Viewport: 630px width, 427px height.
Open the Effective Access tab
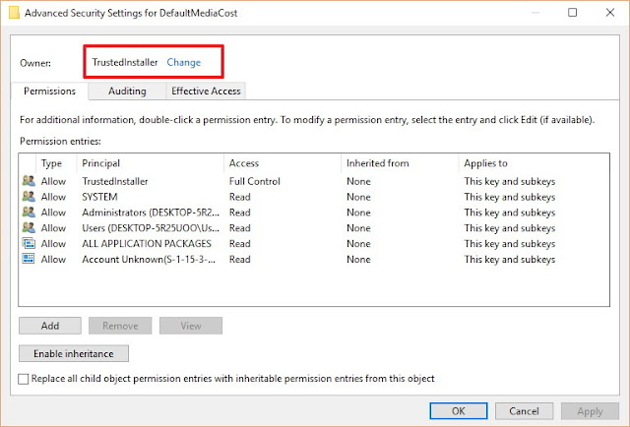pyautogui.click(x=205, y=91)
